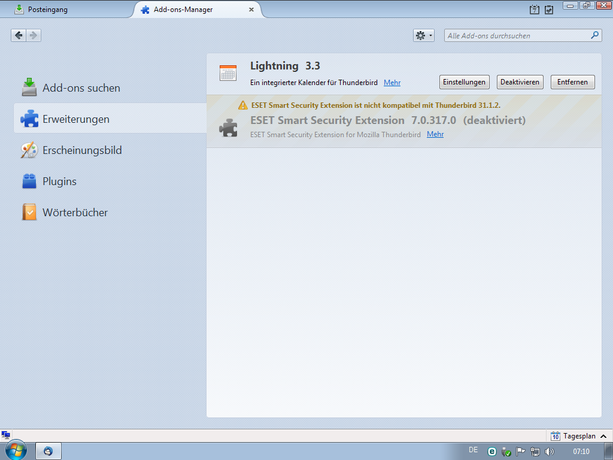Open the Windows Start menu
The height and width of the screenshot is (460, 613).
pyautogui.click(x=16, y=450)
